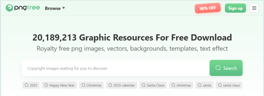264x96 pixels.
Task: Click the 90% OFF promo badge
Action: pyautogui.click(x=208, y=8)
